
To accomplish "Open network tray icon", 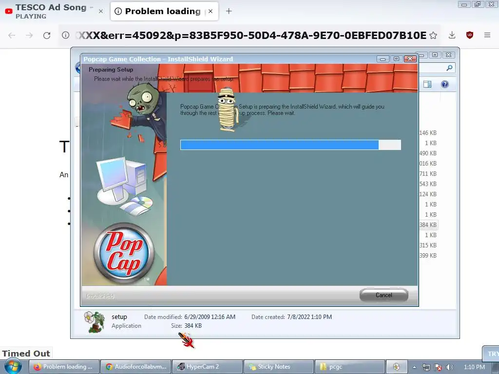I will (426, 367).
